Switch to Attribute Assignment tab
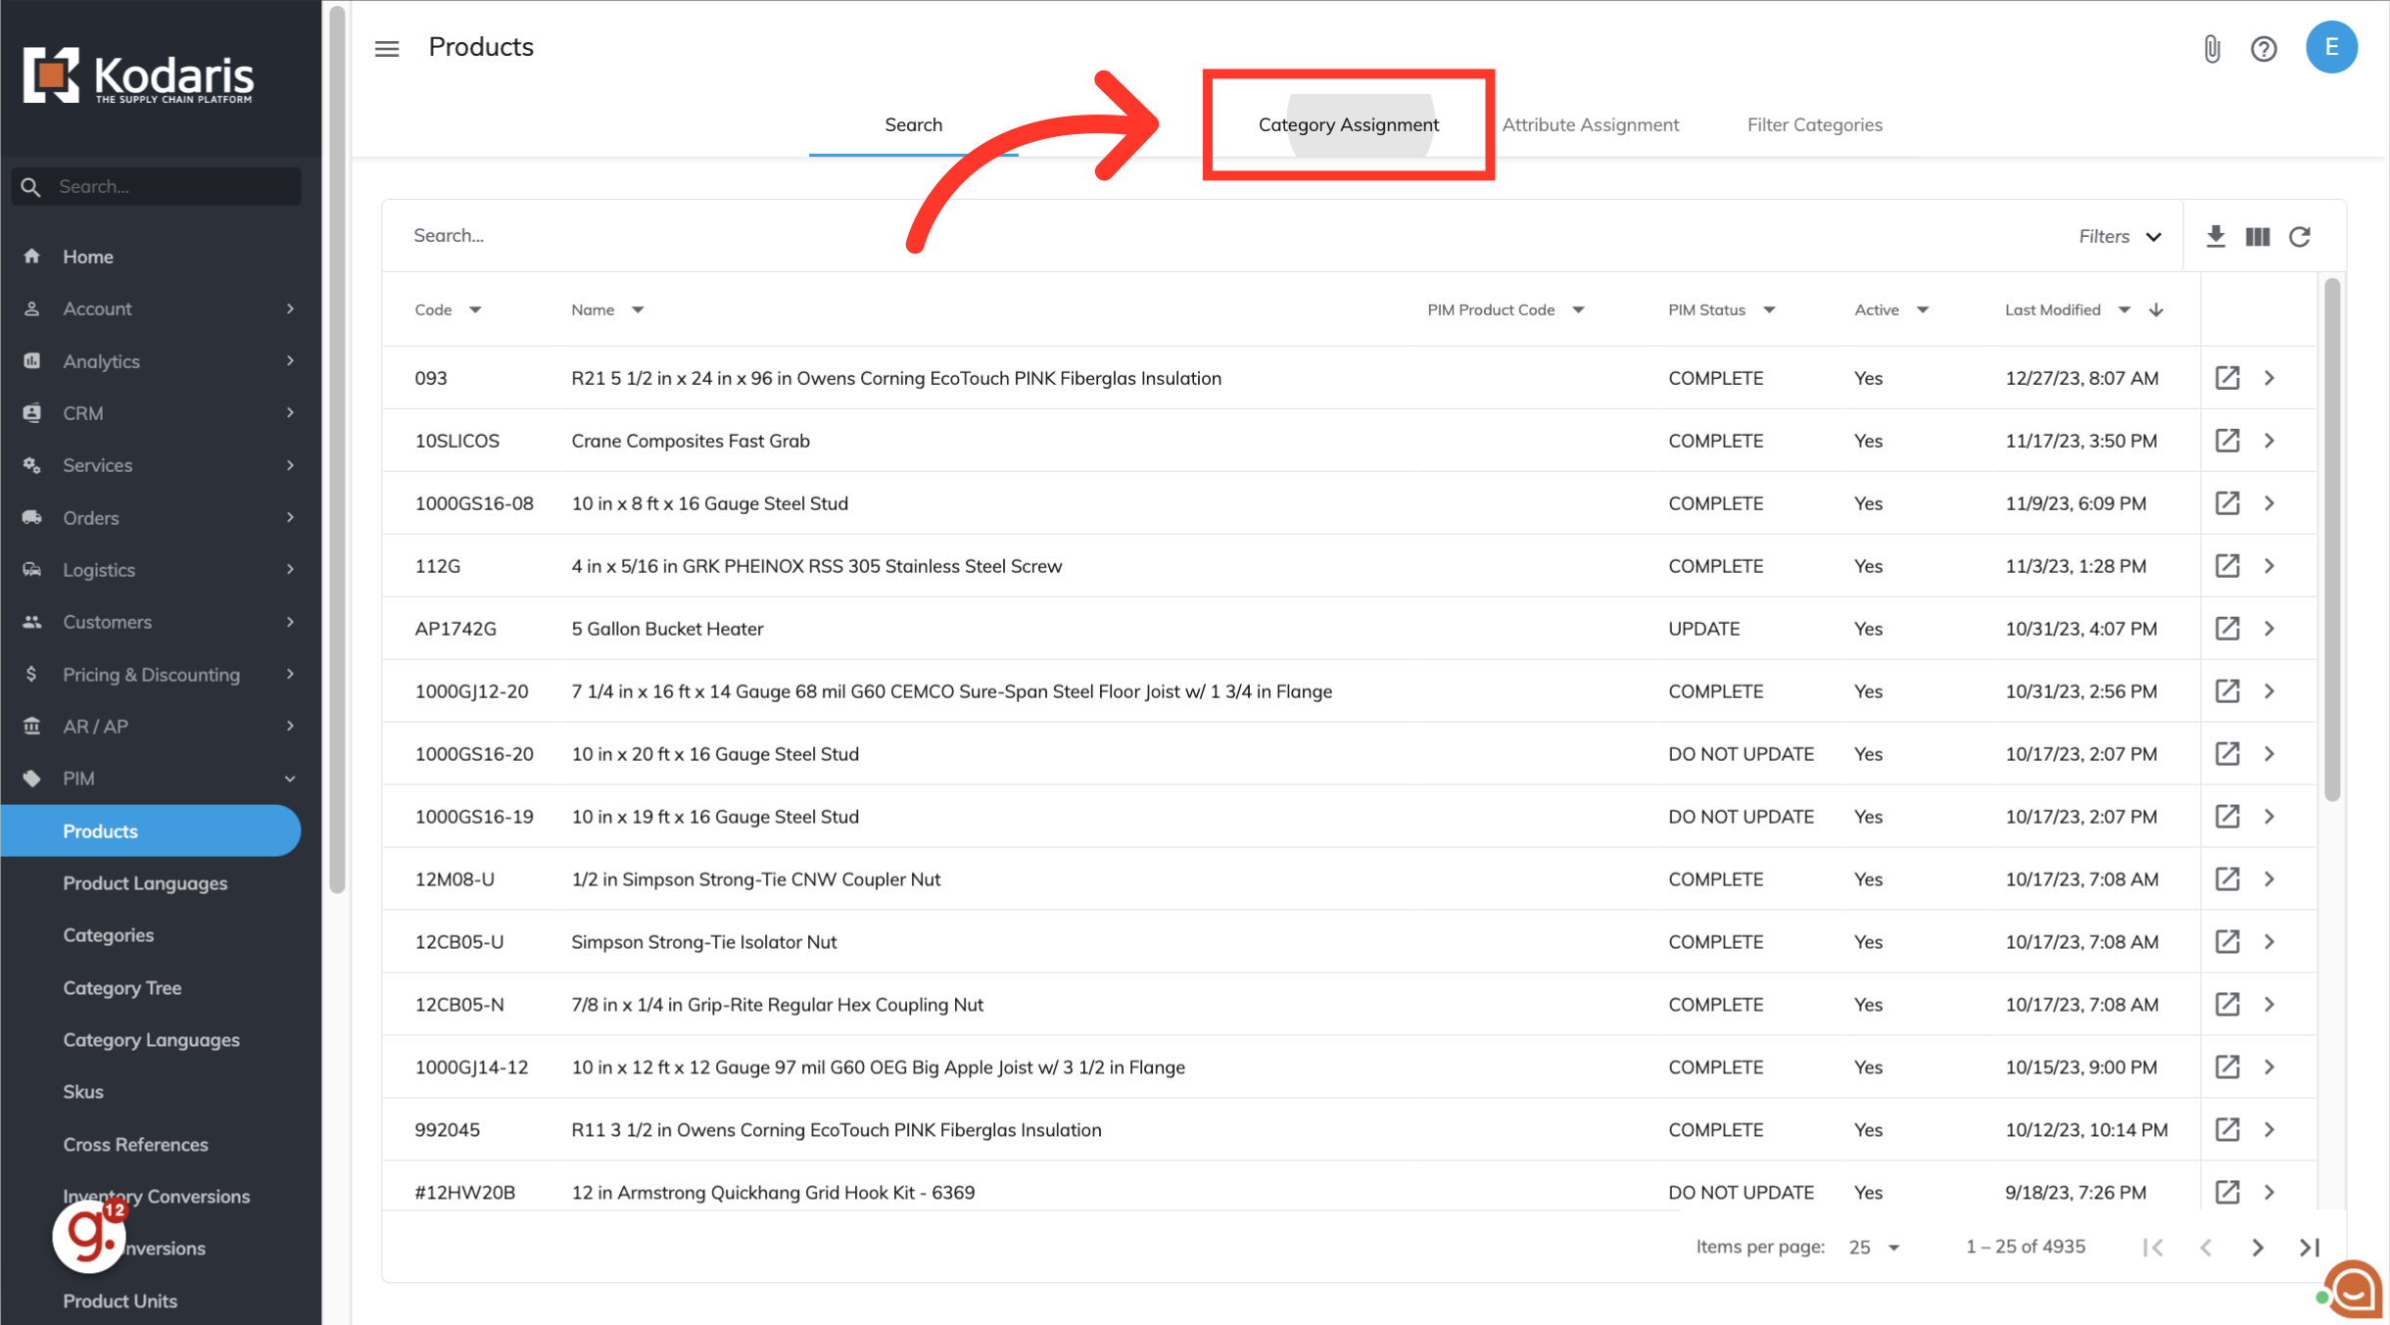The height and width of the screenshot is (1325, 2390). (x=1590, y=124)
